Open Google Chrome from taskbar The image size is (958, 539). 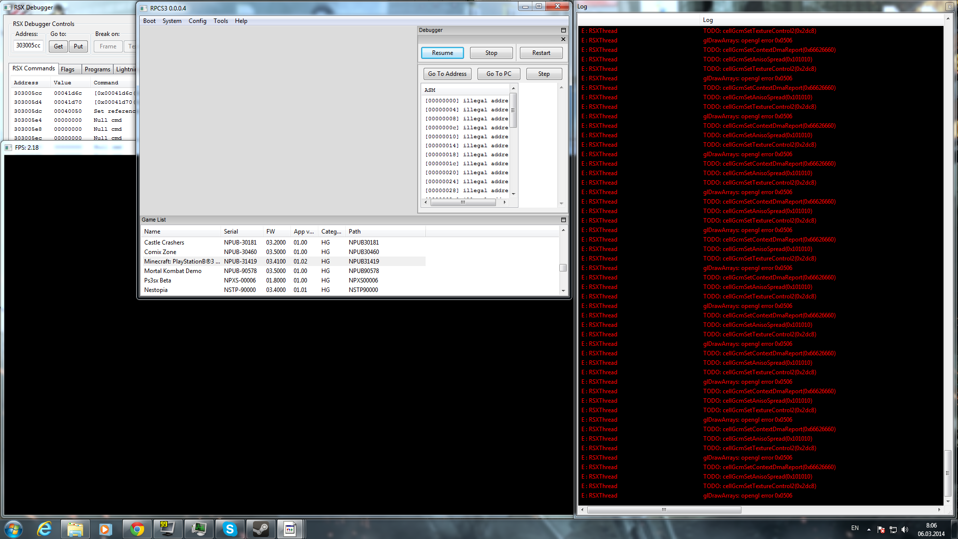tap(137, 529)
